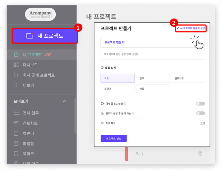222x172 pixels.
Task: Open the 전체 업무 list icon
Action: (16, 113)
